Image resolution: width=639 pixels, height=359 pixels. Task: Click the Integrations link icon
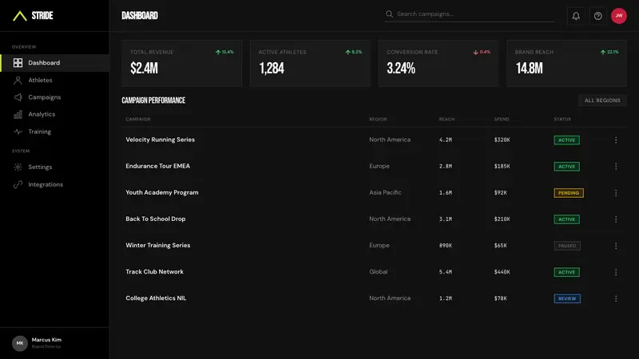coord(18,184)
